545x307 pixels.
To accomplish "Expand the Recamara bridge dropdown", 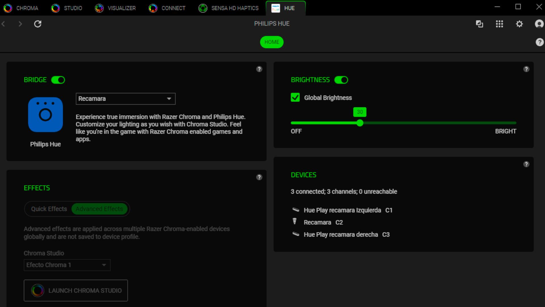I will (x=125, y=99).
